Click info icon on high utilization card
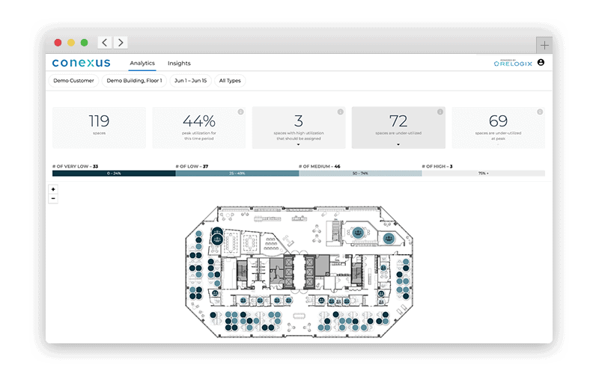 341,111
